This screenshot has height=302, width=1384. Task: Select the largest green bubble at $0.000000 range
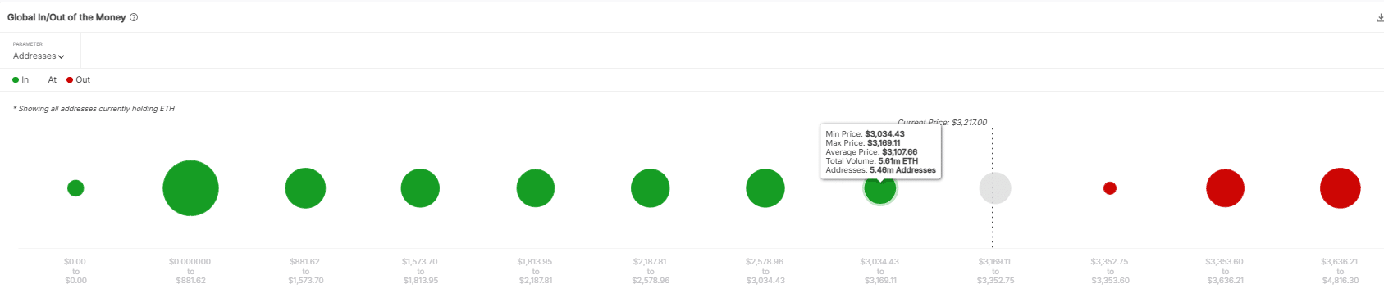[x=190, y=188]
